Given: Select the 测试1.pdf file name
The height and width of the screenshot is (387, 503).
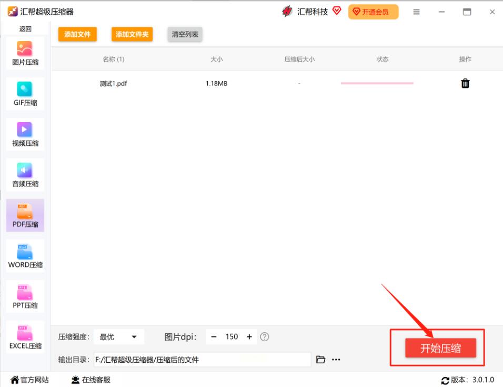Looking at the screenshot, I should click(113, 83).
